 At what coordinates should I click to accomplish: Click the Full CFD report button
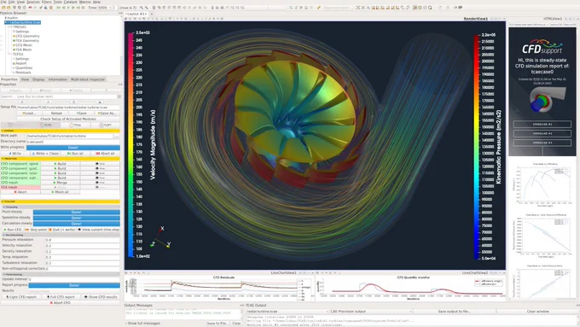[61, 297]
